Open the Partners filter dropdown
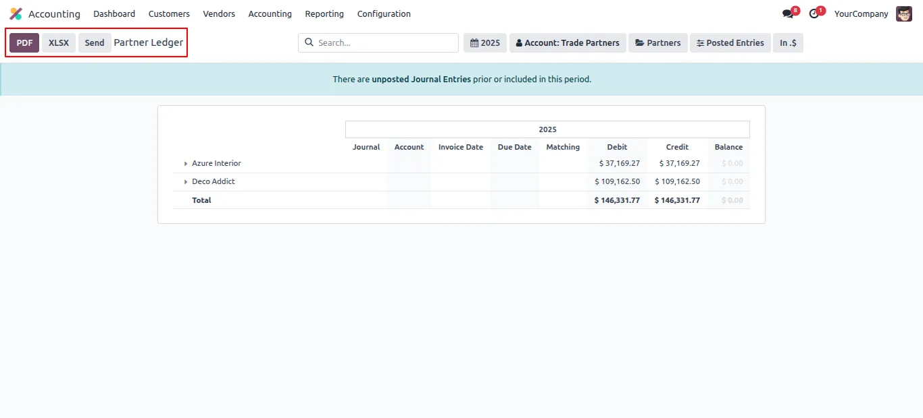The width and height of the screenshot is (923, 418). coord(658,42)
